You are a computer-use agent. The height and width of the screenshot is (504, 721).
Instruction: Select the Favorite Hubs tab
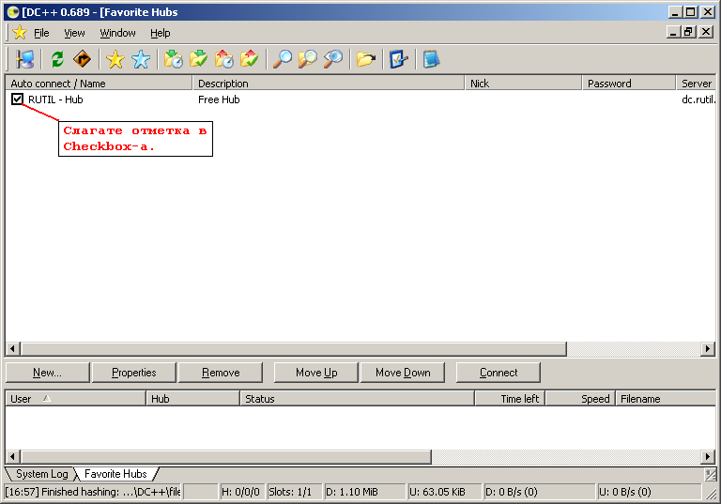pyautogui.click(x=115, y=474)
